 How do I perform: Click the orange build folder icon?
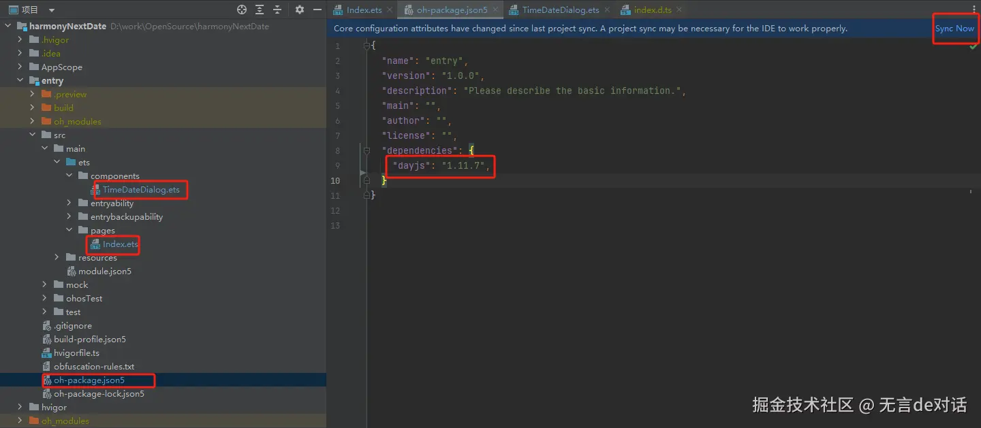pos(46,108)
